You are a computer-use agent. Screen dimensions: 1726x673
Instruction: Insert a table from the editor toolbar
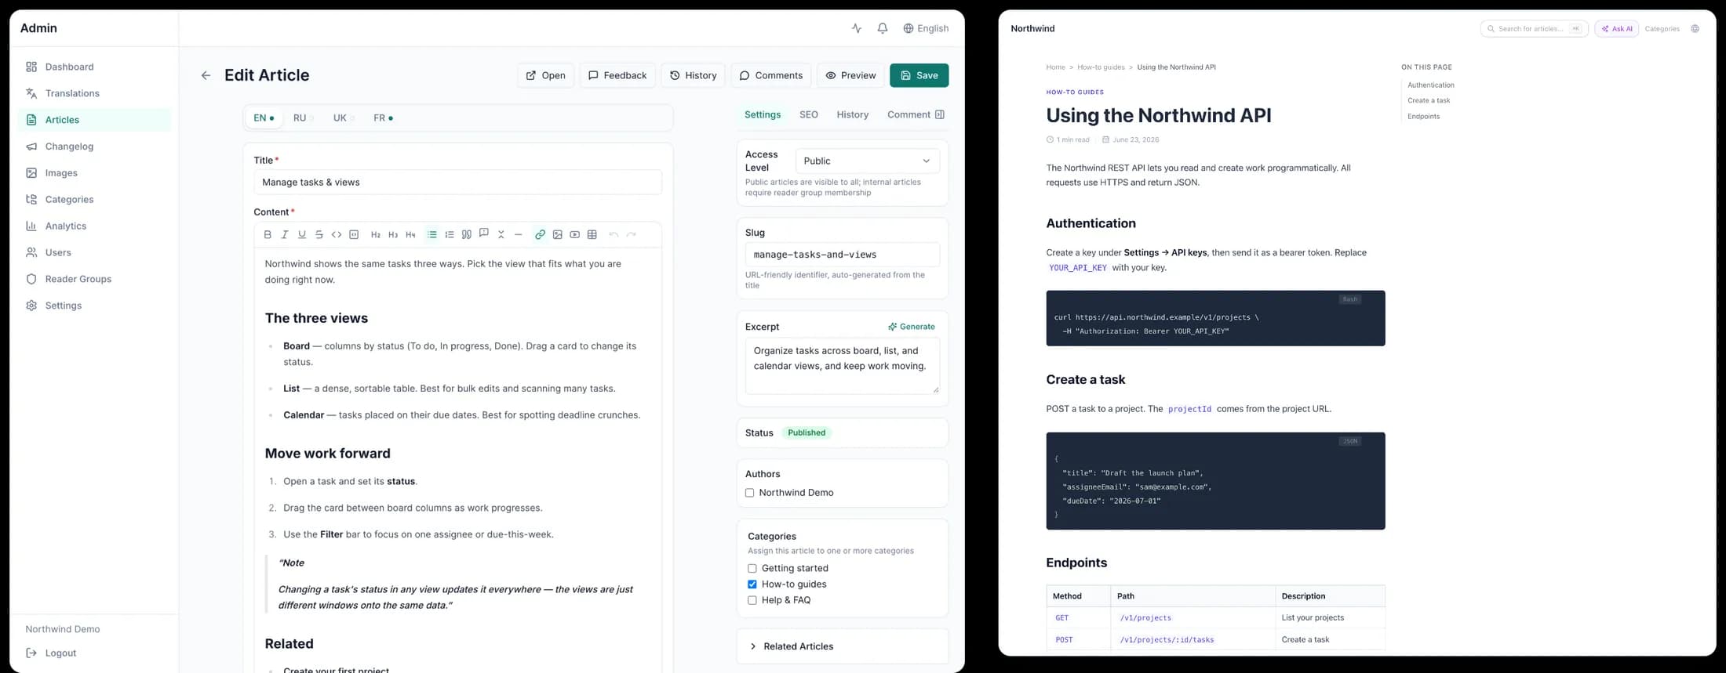click(592, 234)
